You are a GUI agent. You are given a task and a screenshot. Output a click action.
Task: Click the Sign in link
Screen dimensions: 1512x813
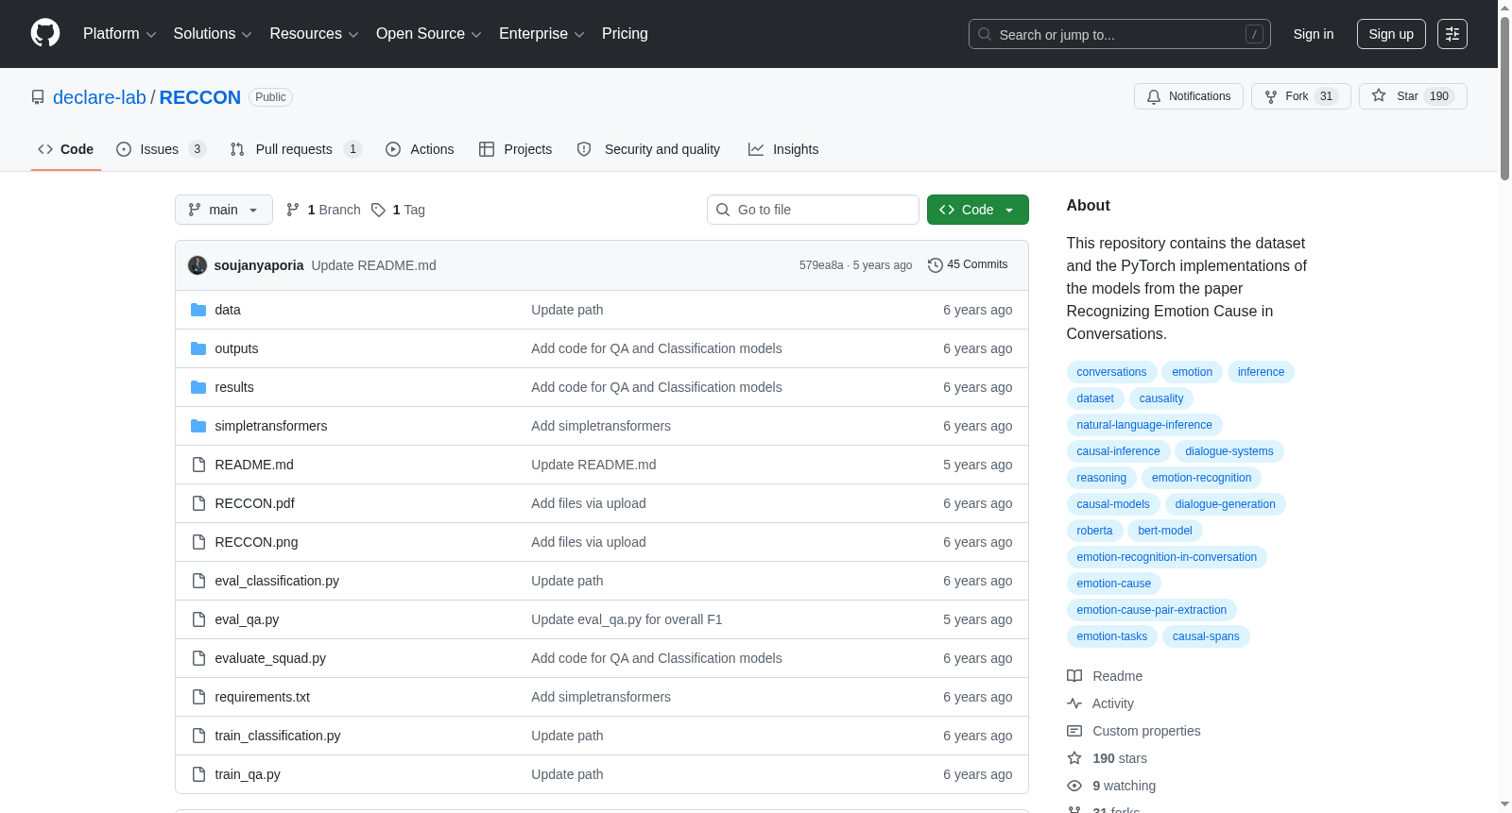coord(1314,34)
